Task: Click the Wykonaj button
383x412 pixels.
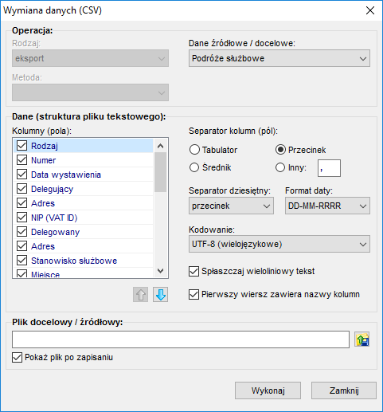Action: (268, 390)
